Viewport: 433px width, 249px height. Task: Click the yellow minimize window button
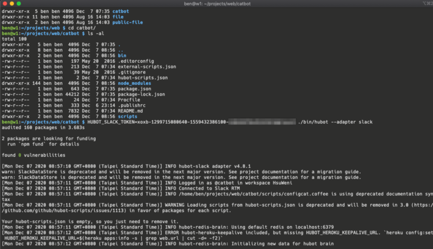11,4
